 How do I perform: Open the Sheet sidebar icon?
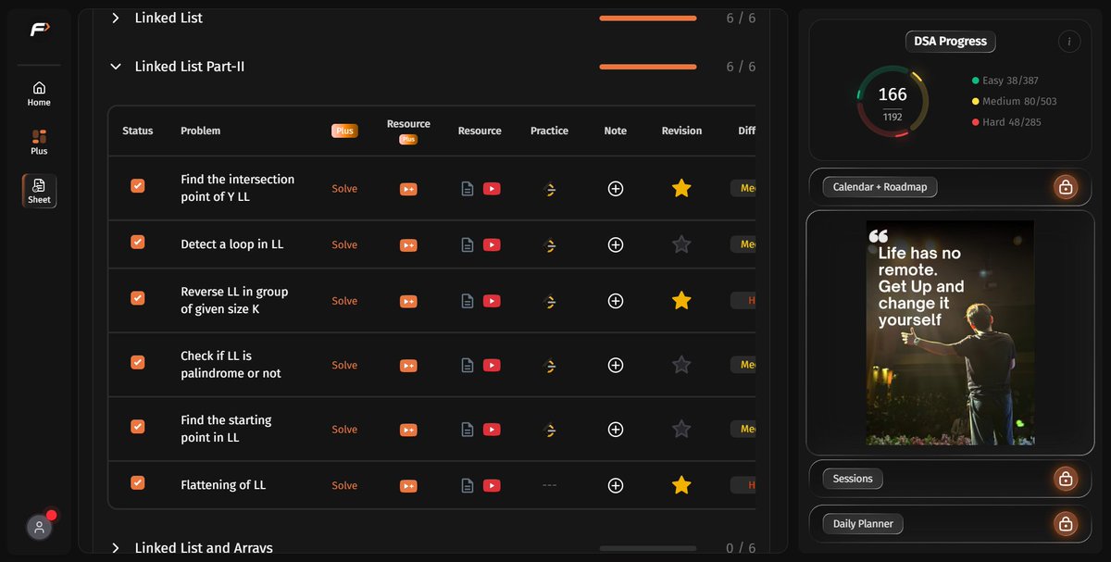pyautogui.click(x=39, y=191)
